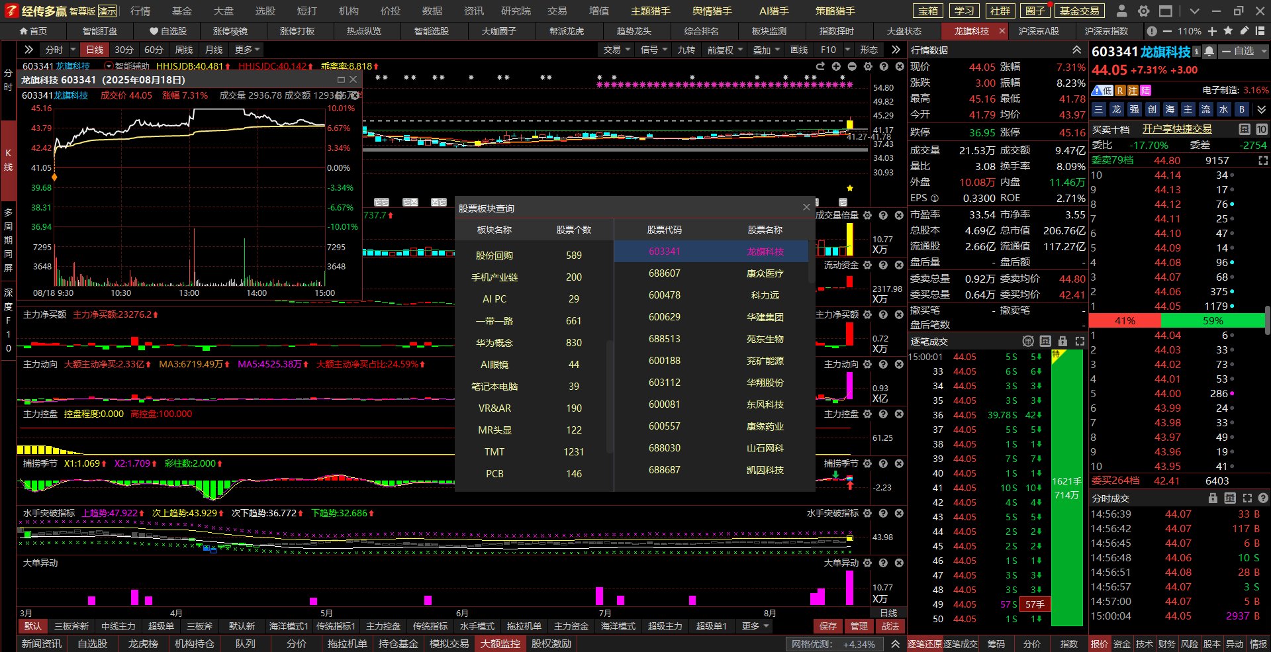Screen dimensions: 1271x652
Task: Open the 行情 main menu
Action: click(140, 11)
